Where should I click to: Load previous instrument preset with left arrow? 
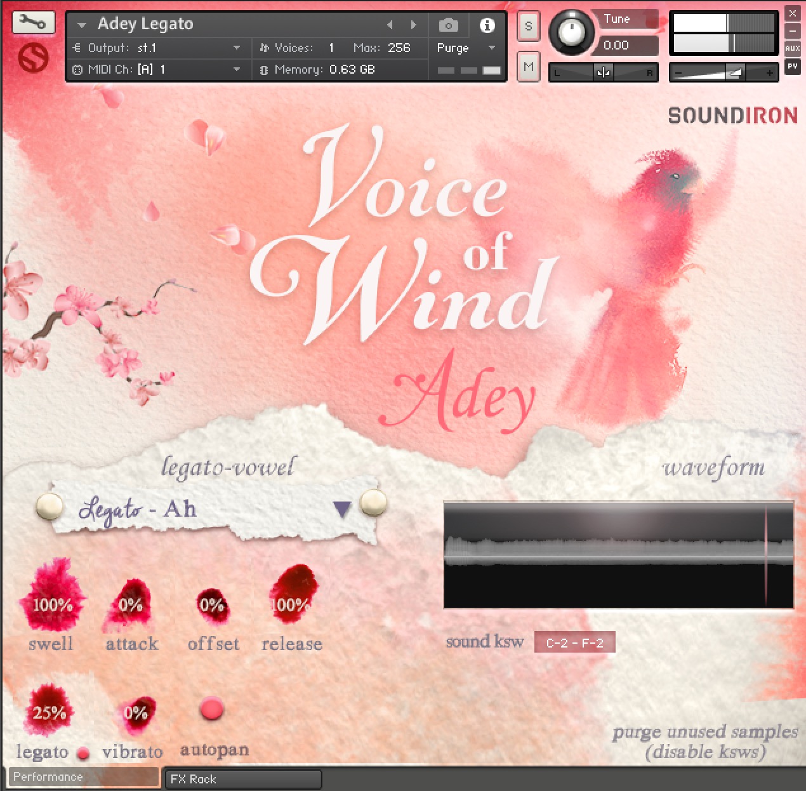390,25
